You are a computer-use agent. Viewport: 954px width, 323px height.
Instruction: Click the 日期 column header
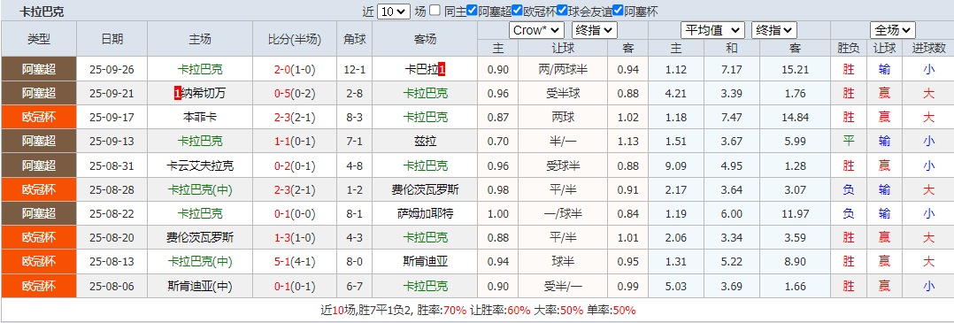[x=112, y=39]
